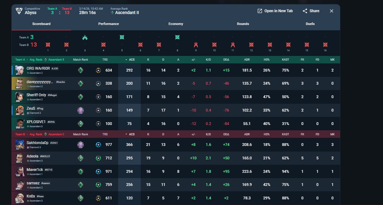383x205 pixels.
Task: Sort Team A table by ACS
Action: pos(130,60)
